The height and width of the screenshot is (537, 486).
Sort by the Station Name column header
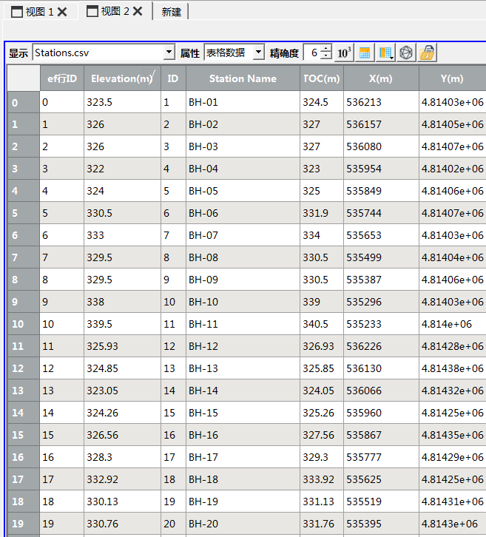coord(243,78)
